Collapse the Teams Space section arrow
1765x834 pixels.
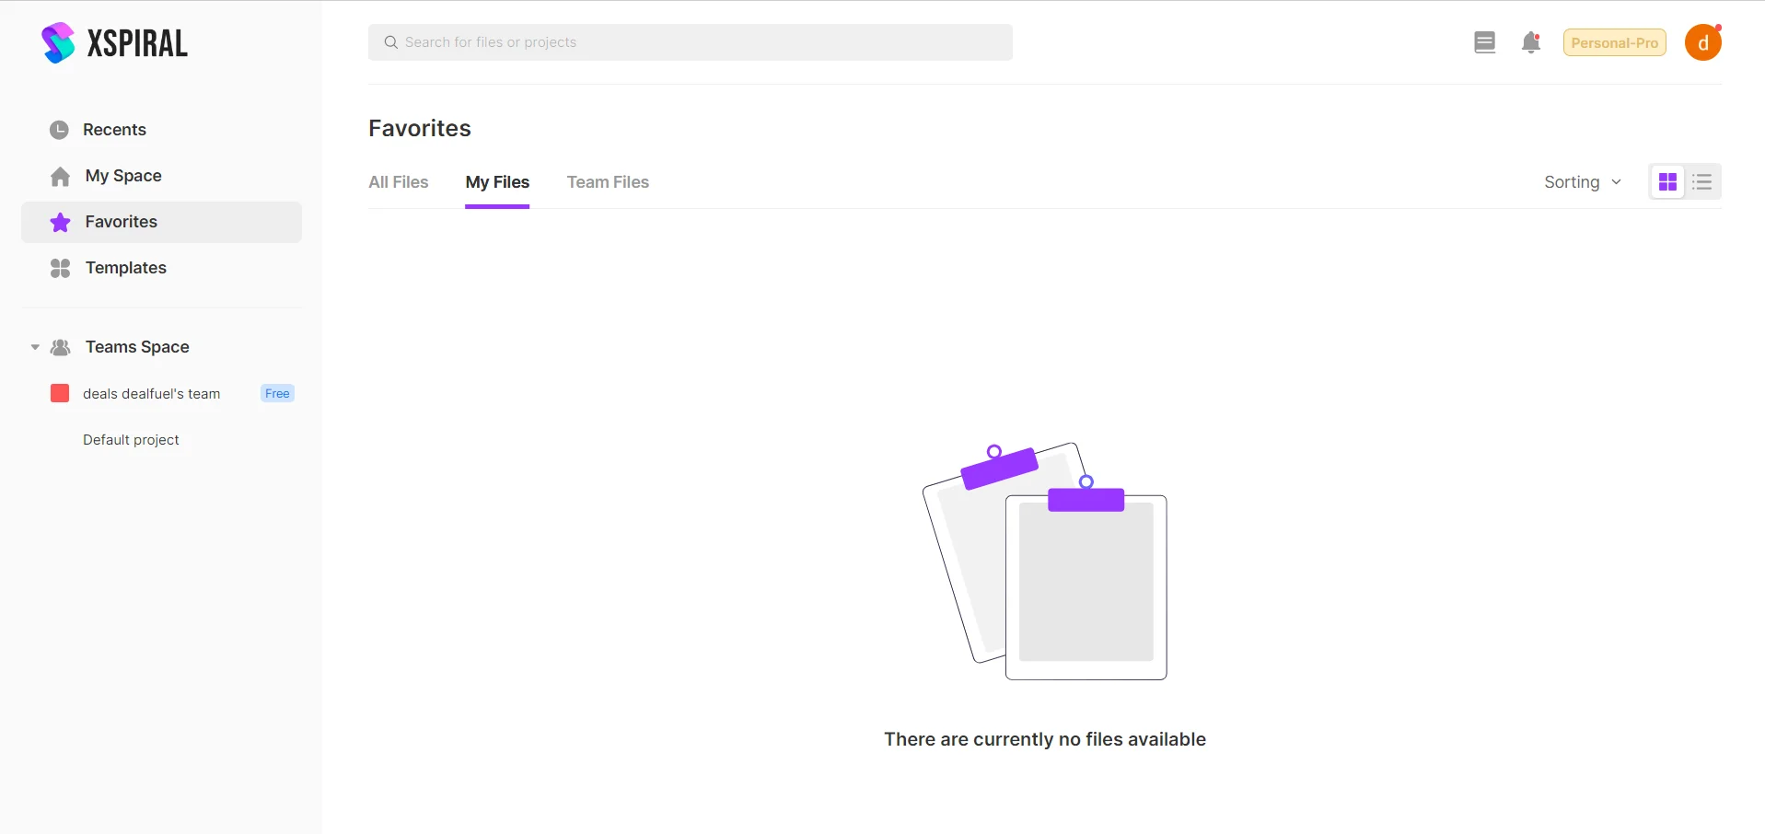tap(35, 347)
